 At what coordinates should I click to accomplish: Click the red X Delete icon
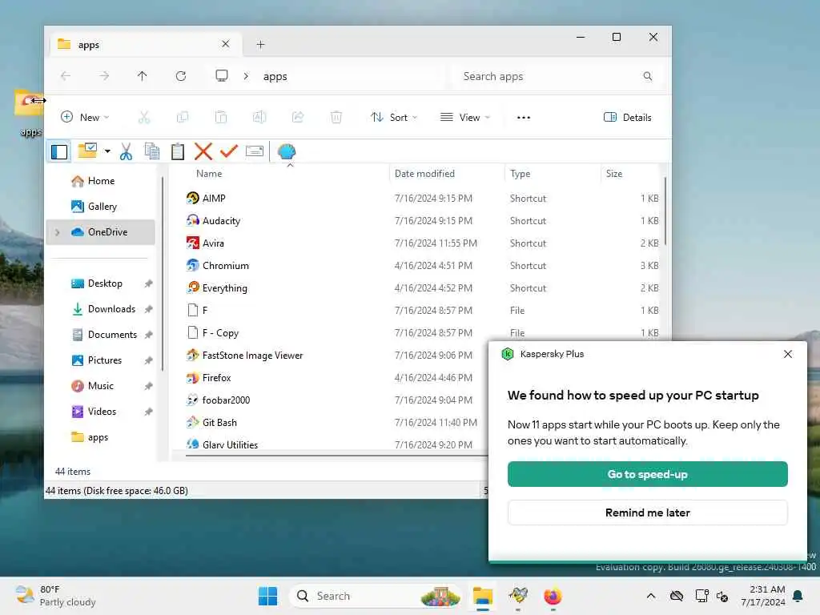click(x=203, y=151)
